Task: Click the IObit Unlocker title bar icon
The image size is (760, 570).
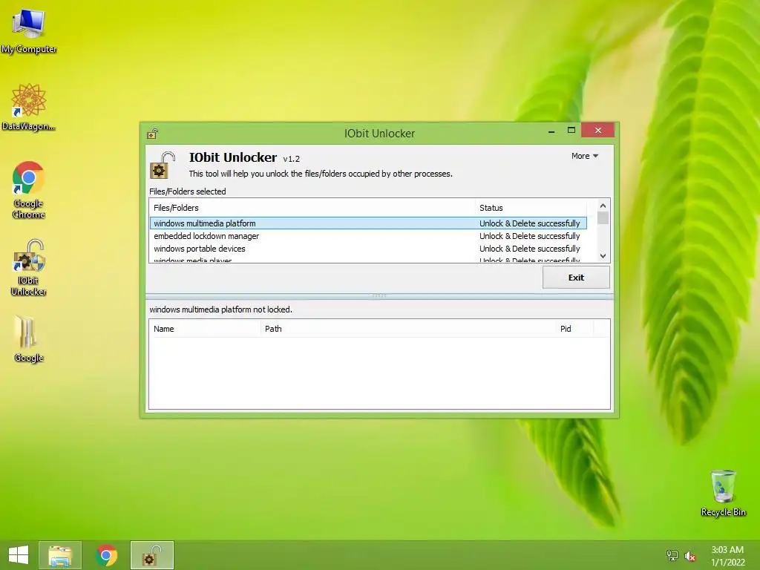Action: pos(153,134)
